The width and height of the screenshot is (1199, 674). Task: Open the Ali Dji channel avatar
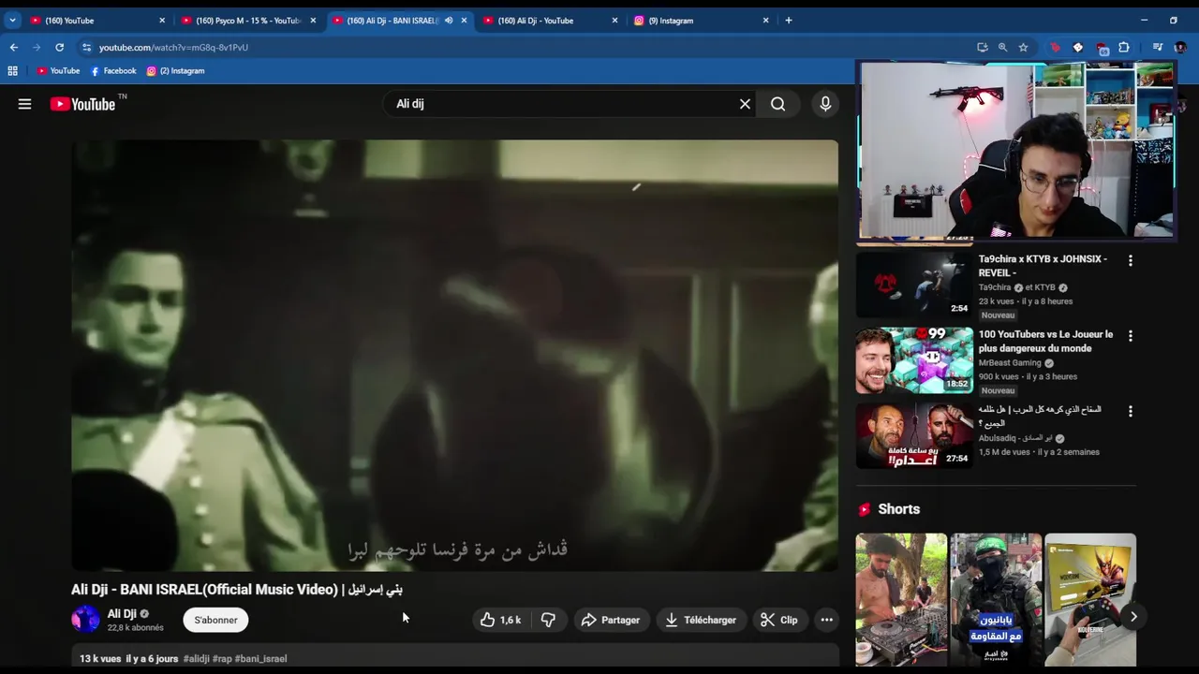pyautogui.click(x=85, y=620)
